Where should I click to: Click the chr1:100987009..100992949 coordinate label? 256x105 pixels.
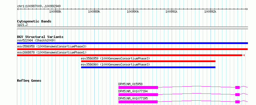click(x=39, y=6)
